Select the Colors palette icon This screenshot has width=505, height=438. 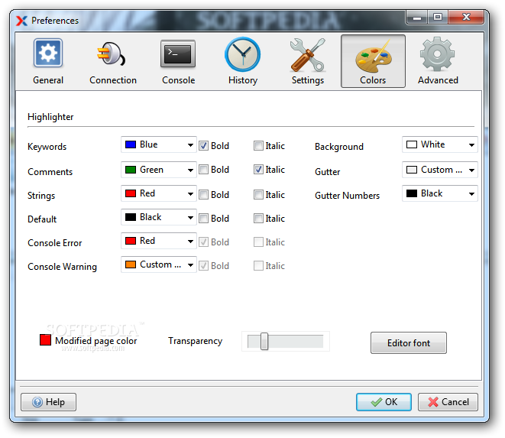[374, 57]
